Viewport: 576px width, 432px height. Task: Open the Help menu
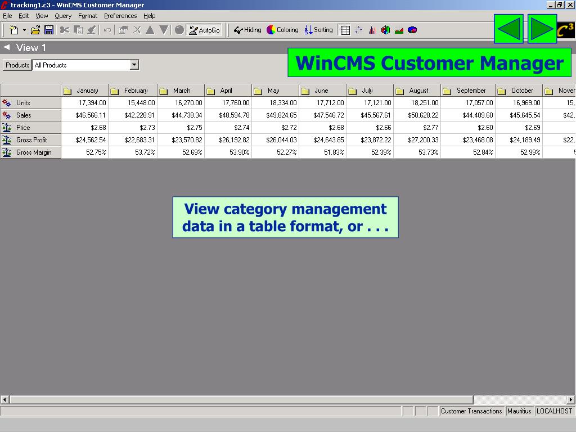[x=149, y=16]
